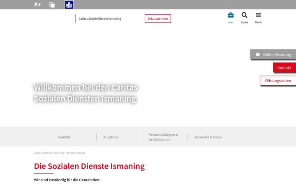296x185 pixels.
Task: Click the Jetzt spenden button
Action: [158, 18]
